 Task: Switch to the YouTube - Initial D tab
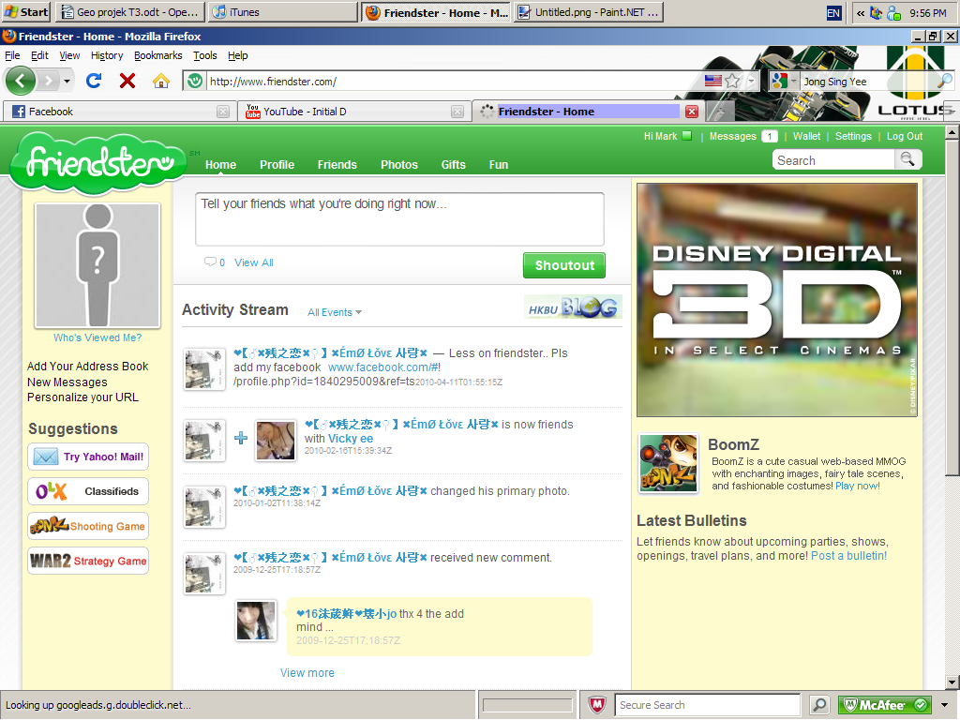[353, 112]
